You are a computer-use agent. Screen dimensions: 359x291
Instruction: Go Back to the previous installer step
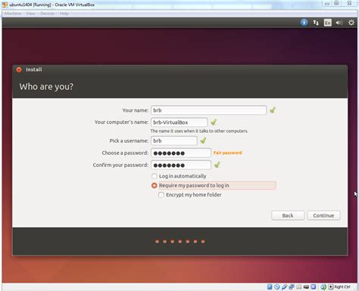pos(288,215)
